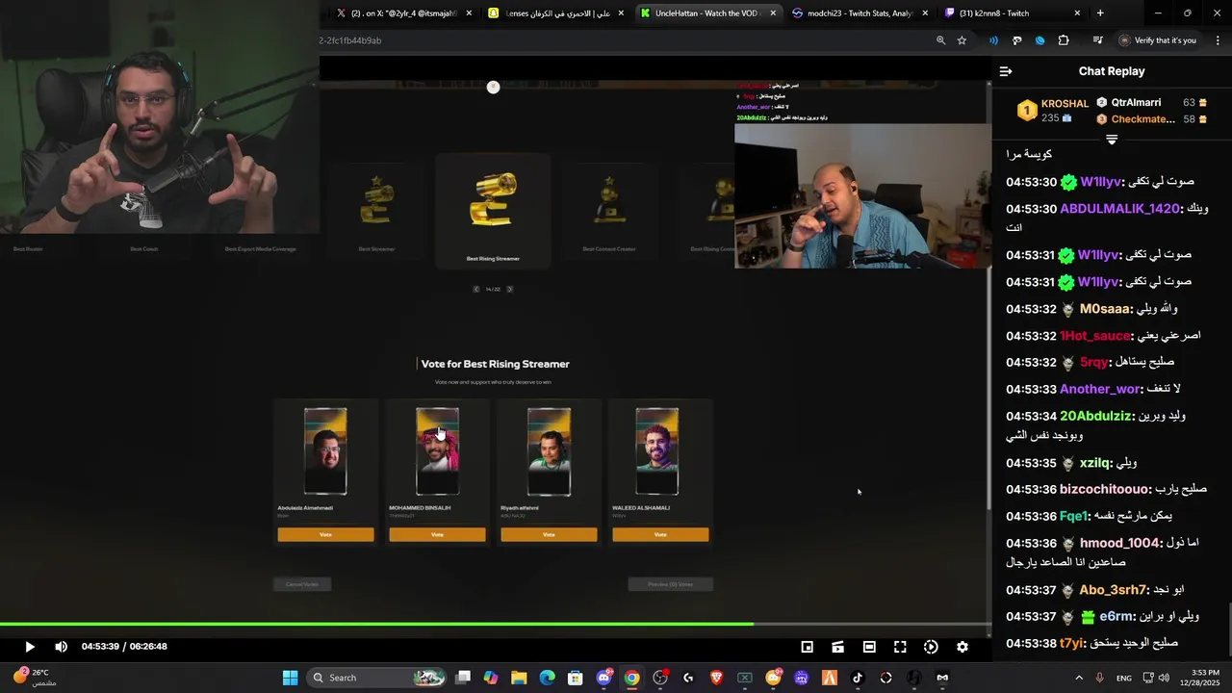Open the 1Hot_sauce chat username
Image resolution: width=1232 pixels, height=693 pixels.
tap(1095, 336)
